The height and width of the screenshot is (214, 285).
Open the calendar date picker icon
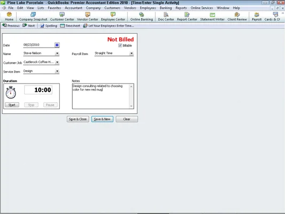(57, 45)
